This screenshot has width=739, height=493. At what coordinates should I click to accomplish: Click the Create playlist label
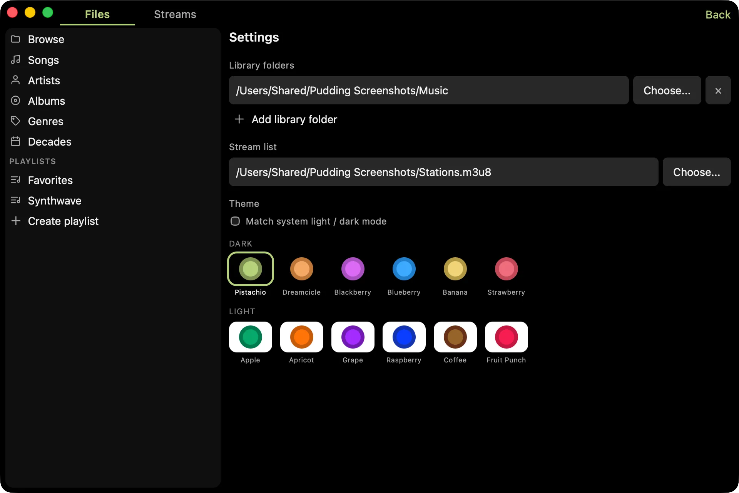pos(63,221)
